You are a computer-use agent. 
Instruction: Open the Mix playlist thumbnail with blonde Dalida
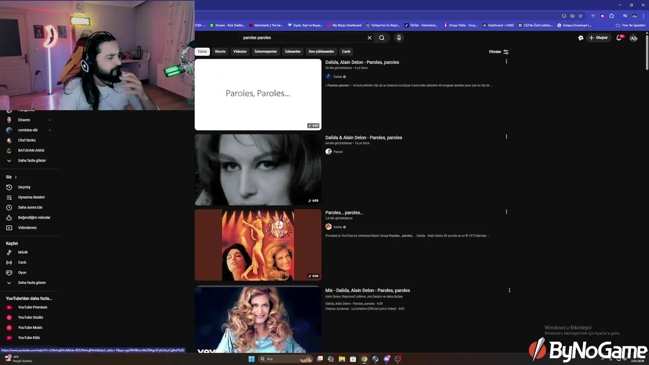258,319
